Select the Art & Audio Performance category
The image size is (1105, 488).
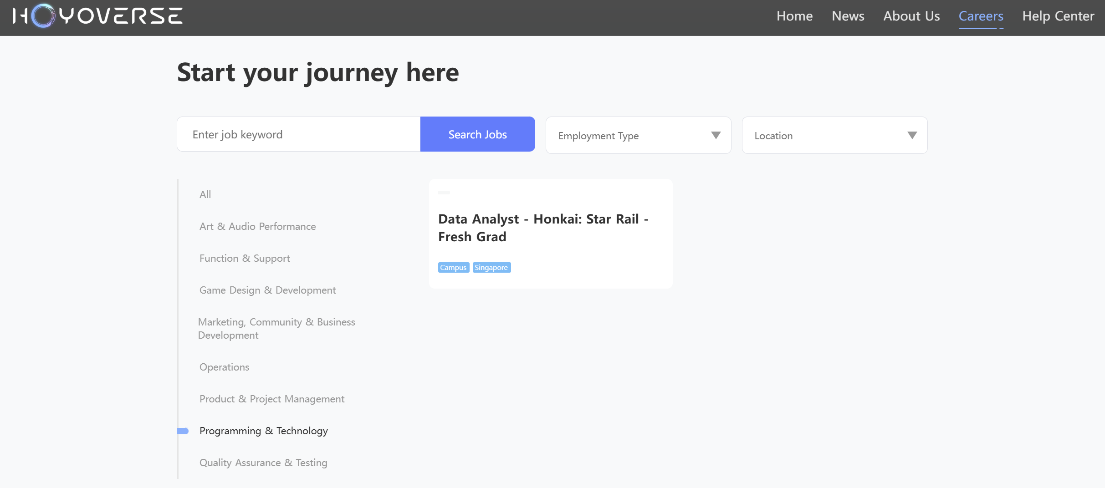(x=257, y=226)
